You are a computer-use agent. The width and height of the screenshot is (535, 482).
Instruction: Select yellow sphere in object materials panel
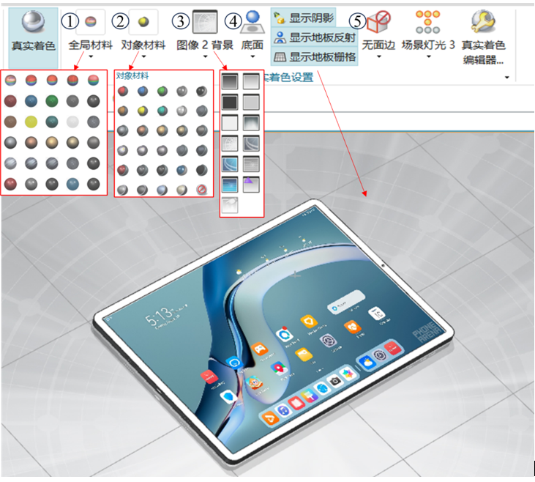pyautogui.click(x=143, y=111)
